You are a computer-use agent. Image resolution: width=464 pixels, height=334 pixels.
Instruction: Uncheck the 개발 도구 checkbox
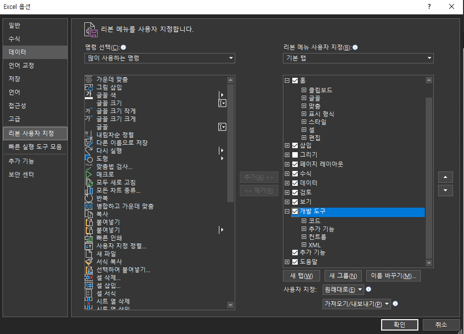click(295, 211)
